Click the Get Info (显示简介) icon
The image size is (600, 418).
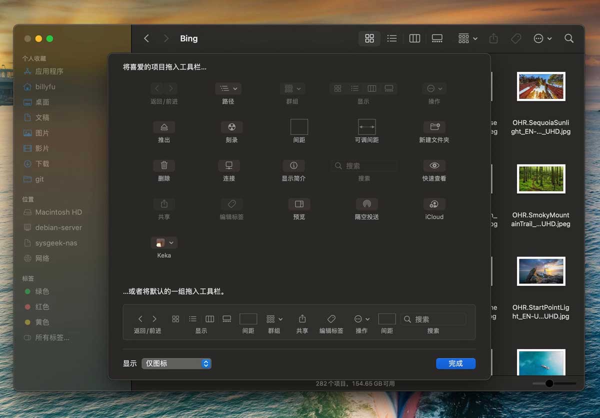pyautogui.click(x=293, y=165)
